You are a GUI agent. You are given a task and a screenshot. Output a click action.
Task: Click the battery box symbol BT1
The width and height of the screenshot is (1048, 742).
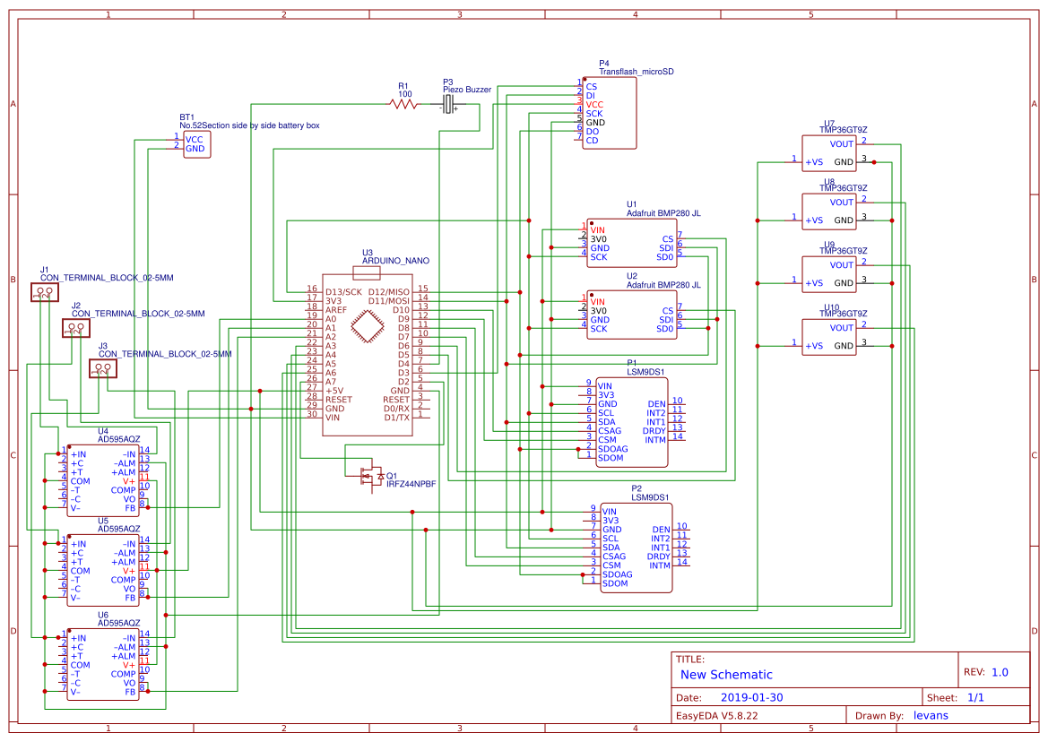(x=199, y=143)
